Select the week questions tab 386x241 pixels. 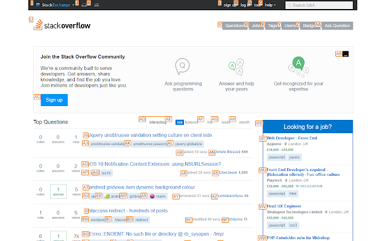(226, 122)
